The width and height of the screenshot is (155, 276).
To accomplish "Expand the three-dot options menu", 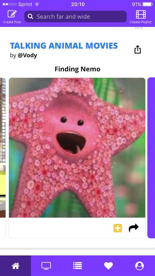I will pyautogui.click(x=138, y=28).
